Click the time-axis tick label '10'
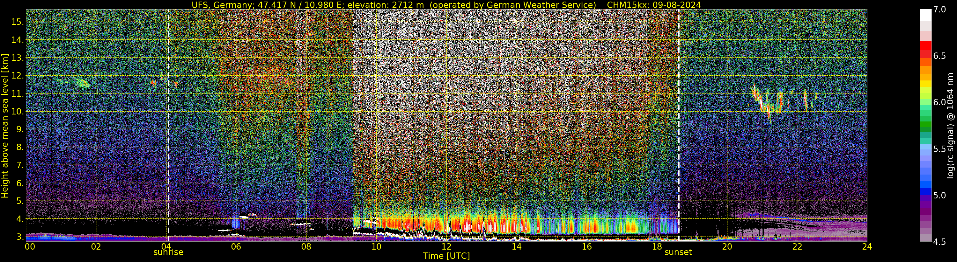Image resolution: width=957 pixels, height=262 pixels. point(376,246)
